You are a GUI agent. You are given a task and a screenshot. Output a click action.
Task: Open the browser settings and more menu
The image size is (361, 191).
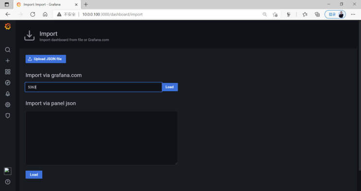click(353, 14)
